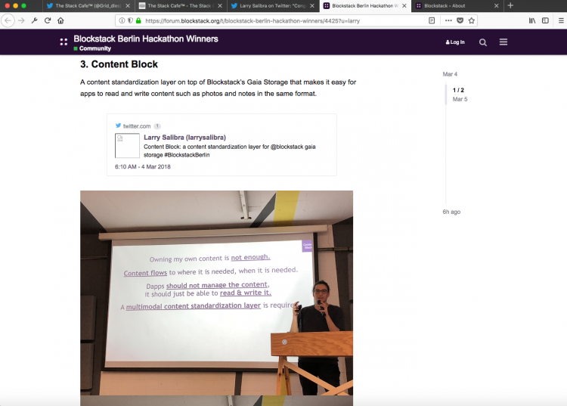The image size is (567, 406).
Task: Click the 6:10 AM - 4 Mar 2018 timestamp
Action: click(142, 166)
